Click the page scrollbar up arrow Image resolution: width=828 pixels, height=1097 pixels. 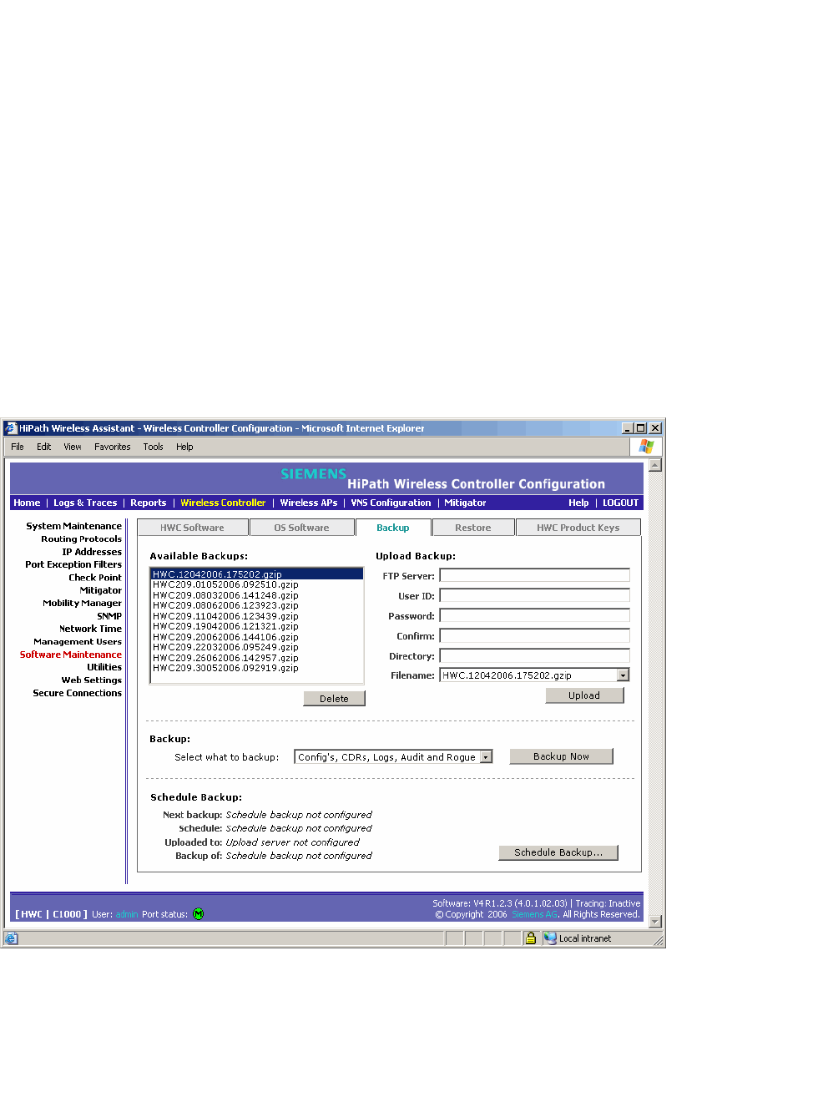pyautogui.click(x=655, y=465)
